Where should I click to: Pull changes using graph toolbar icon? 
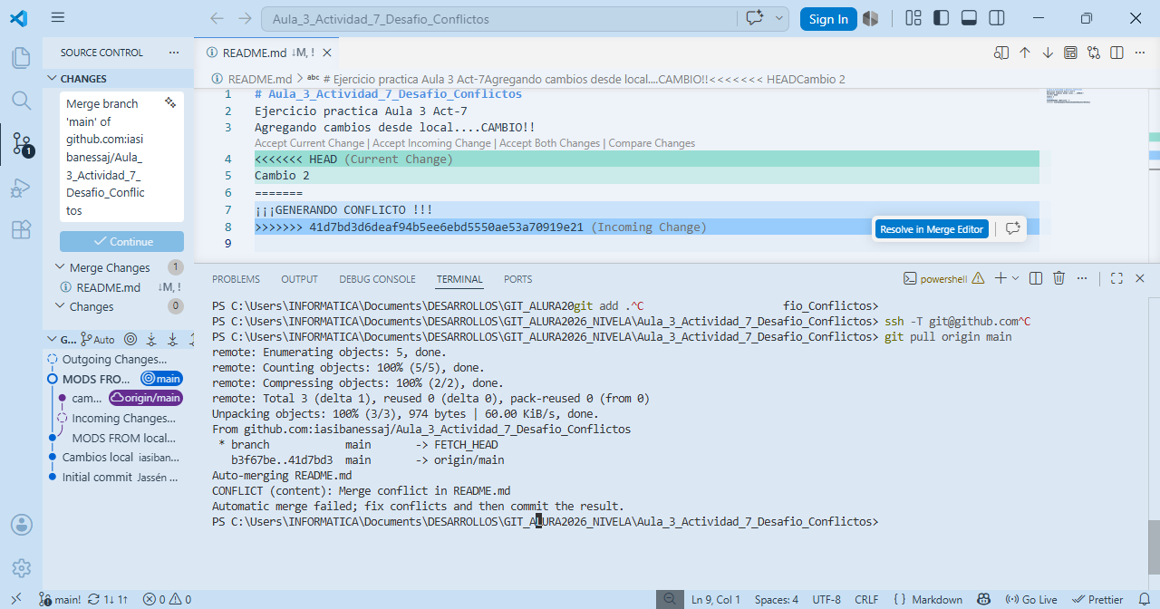[x=171, y=339]
